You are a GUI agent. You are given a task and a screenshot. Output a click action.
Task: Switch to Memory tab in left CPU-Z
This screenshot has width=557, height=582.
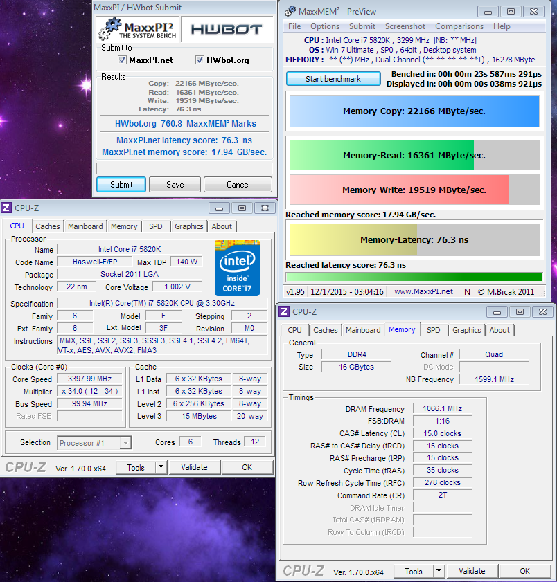pos(124,226)
